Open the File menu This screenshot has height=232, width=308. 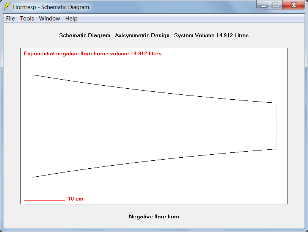point(10,19)
